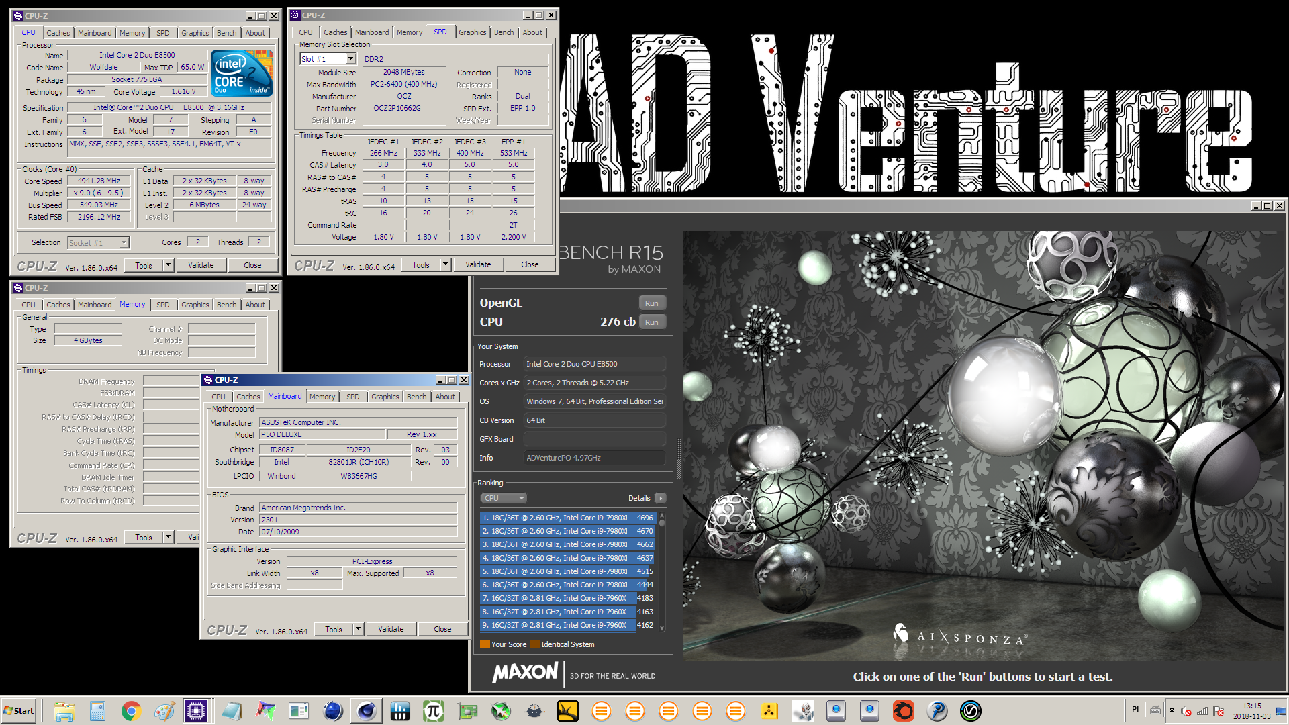Click the blue P benchmark taskbar icon

click(x=937, y=711)
